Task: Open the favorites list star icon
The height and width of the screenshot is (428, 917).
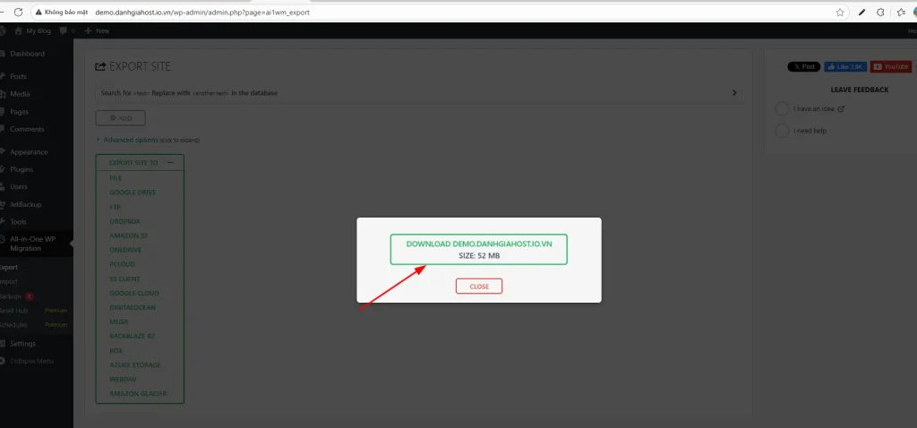Action: pos(901,13)
